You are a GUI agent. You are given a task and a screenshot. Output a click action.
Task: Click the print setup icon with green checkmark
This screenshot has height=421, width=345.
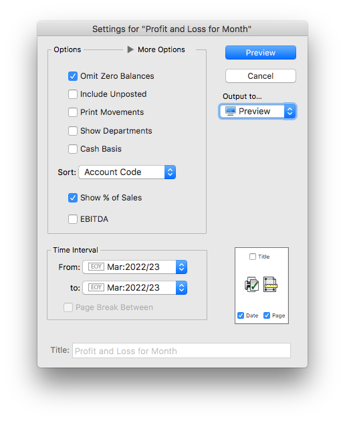click(251, 285)
